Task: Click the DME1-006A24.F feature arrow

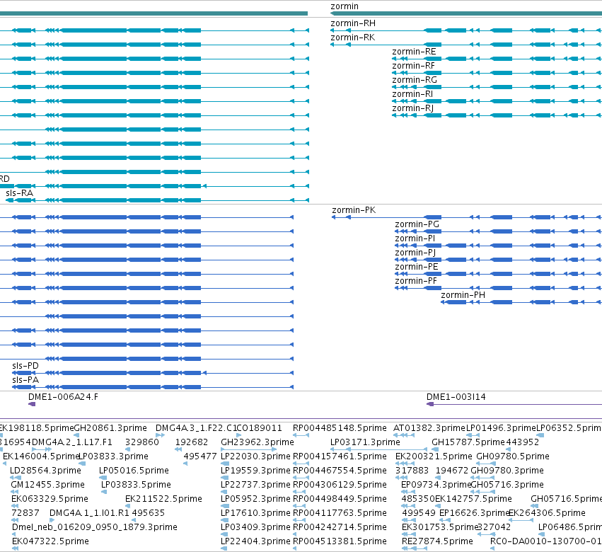Action: (32, 404)
